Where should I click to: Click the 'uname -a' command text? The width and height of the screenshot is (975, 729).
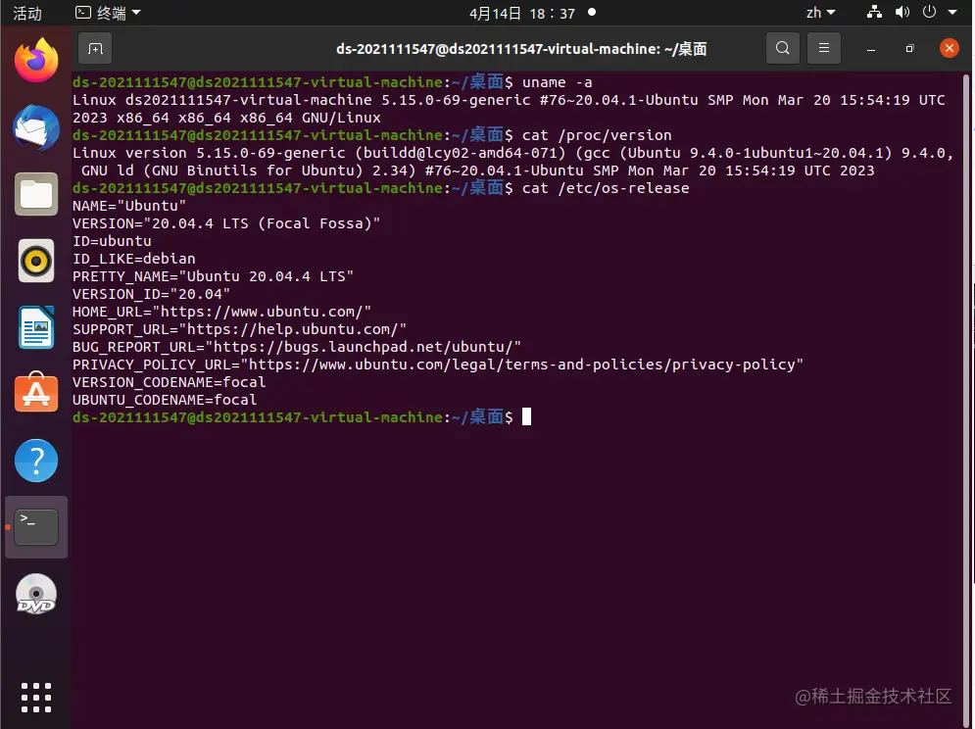click(x=558, y=82)
